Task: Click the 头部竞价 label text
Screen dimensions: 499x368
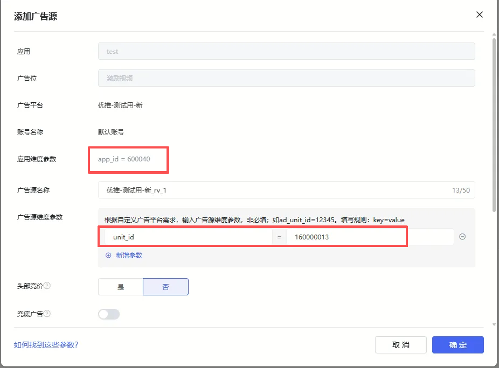Action: pos(30,286)
